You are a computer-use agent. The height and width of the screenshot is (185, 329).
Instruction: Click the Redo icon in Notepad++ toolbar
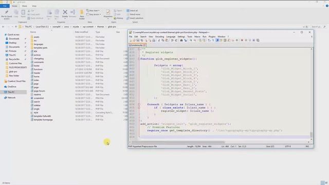click(x=176, y=40)
